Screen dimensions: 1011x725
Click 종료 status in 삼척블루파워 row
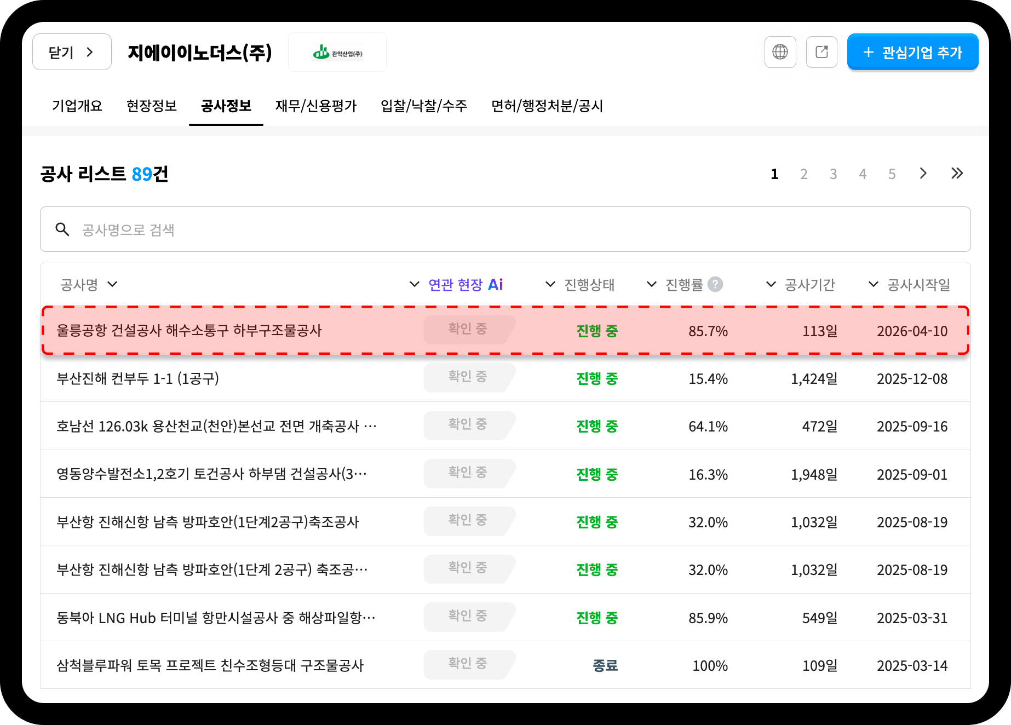point(605,666)
